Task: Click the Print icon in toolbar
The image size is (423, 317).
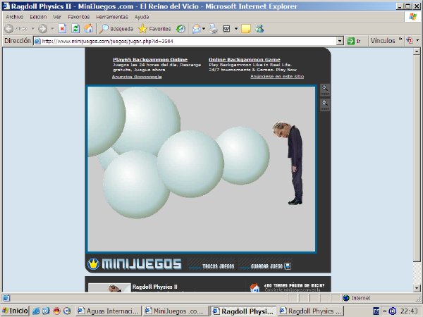Action: click(x=212, y=29)
